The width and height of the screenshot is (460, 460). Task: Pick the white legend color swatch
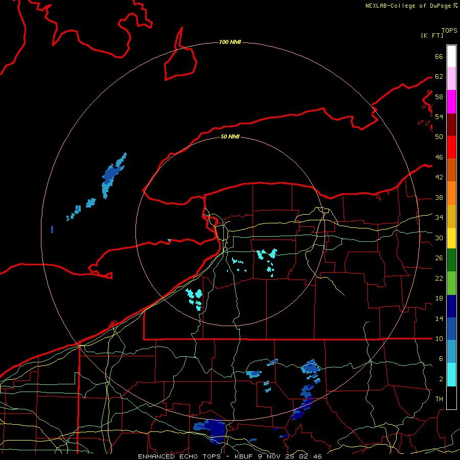pos(451,56)
